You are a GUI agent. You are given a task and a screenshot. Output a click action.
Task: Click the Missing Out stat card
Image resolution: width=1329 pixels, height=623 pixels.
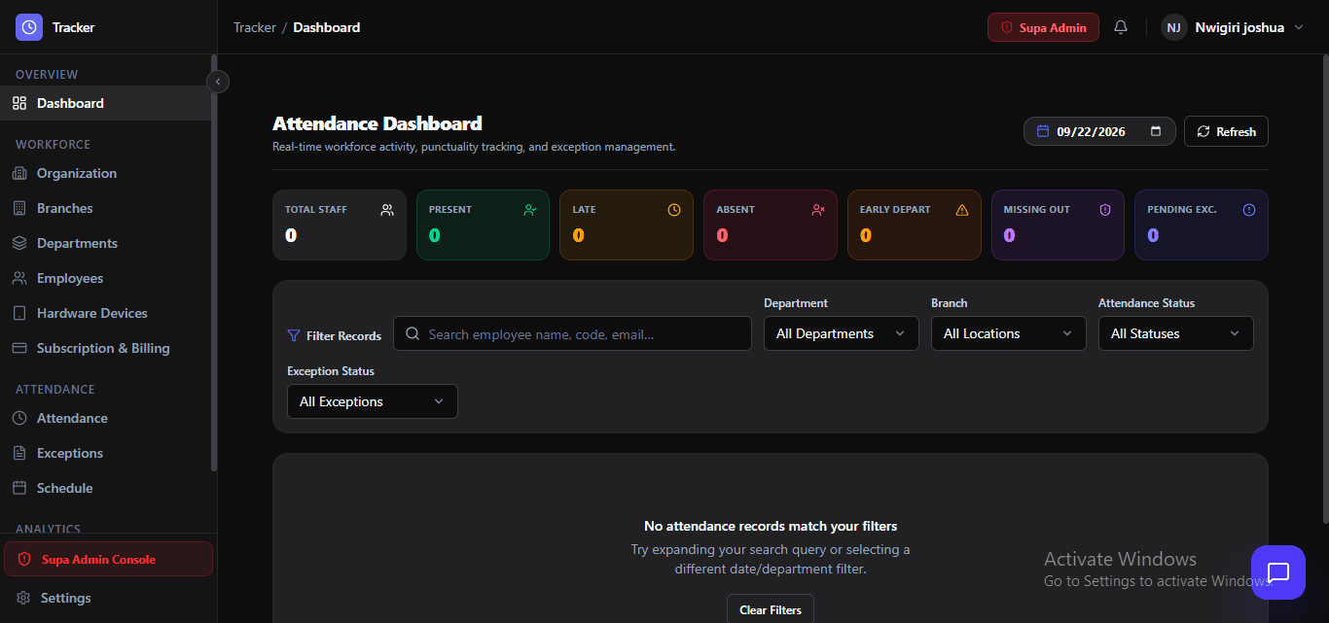[1058, 225]
